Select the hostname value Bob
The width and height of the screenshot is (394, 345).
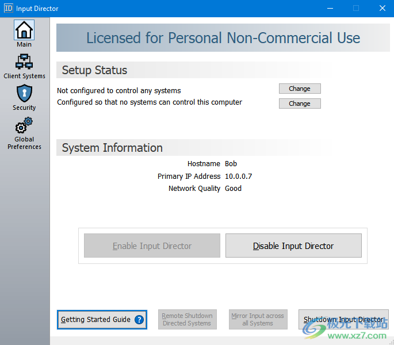pos(231,164)
